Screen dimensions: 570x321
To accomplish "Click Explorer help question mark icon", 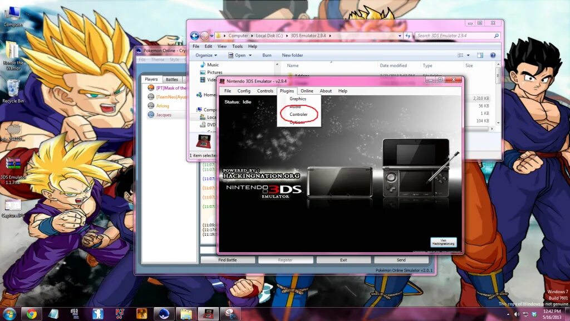I will tap(493, 55).
